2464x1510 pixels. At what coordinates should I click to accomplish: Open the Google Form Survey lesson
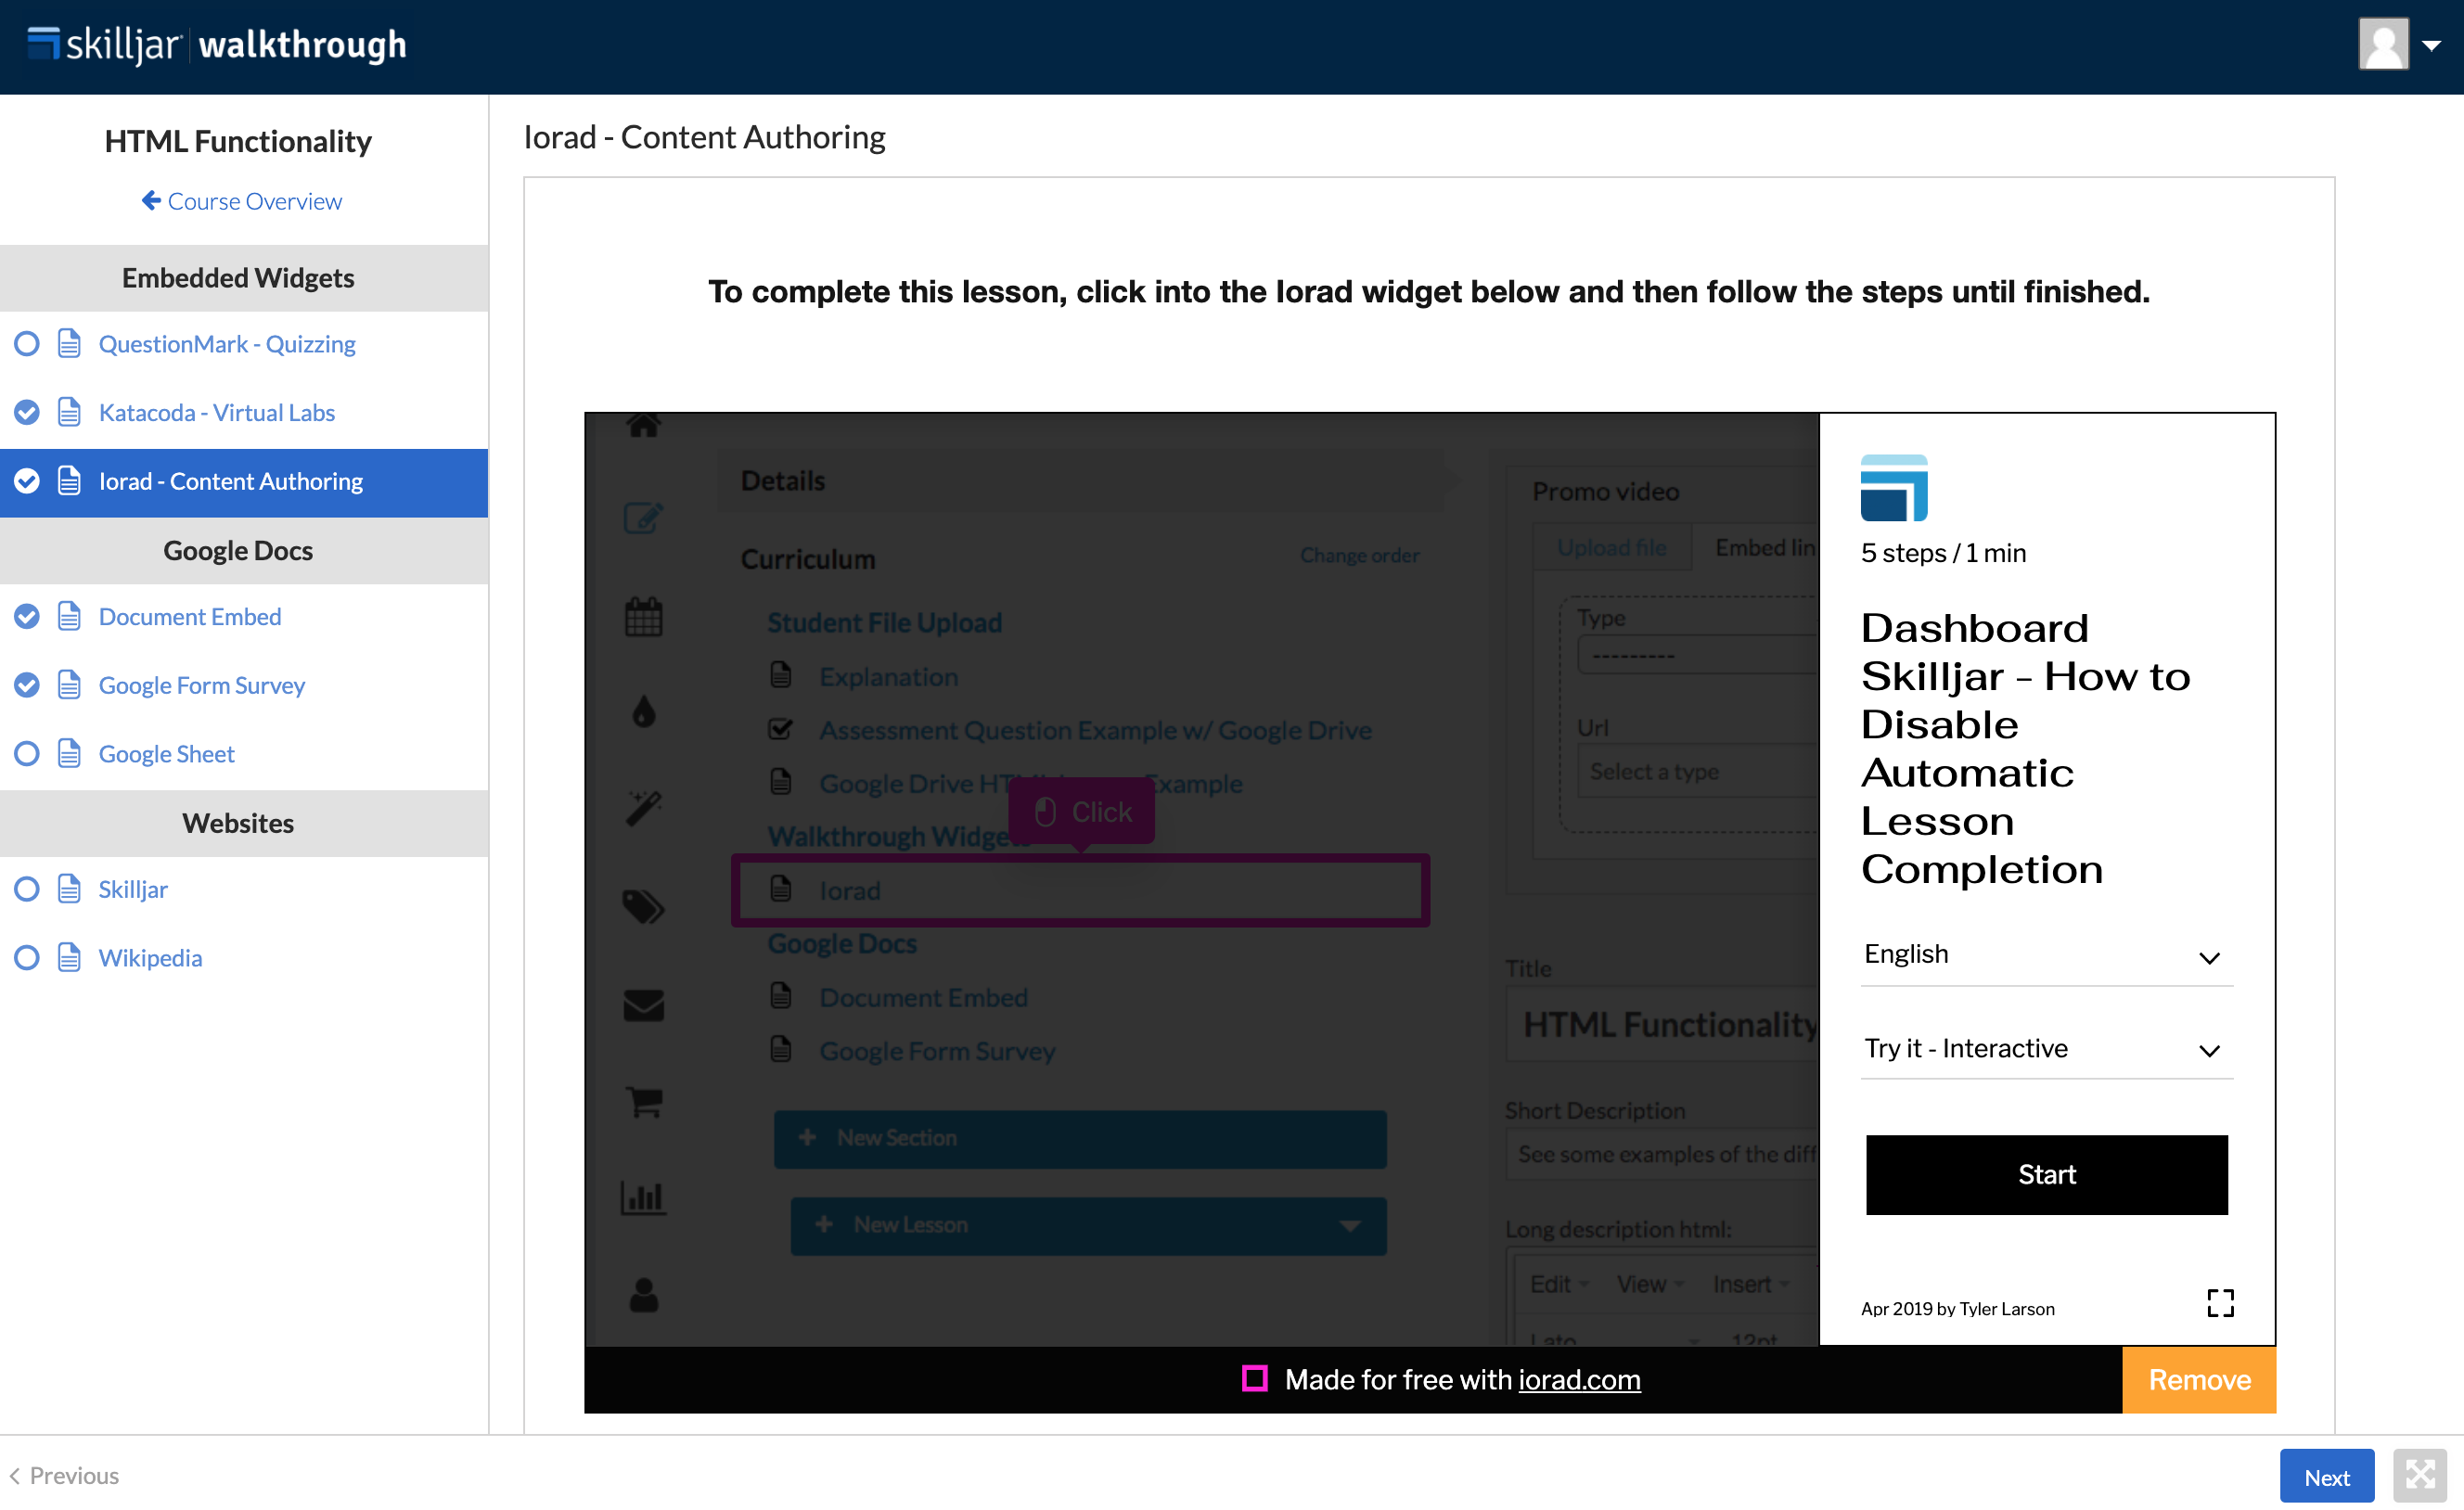coord(201,686)
